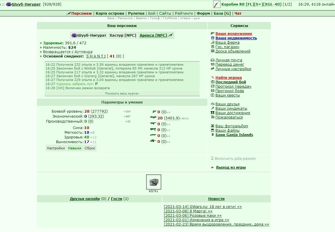
Task: Click the board icon beside Доска объявлений
Action: pyautogui.click(x=212, y=51)
